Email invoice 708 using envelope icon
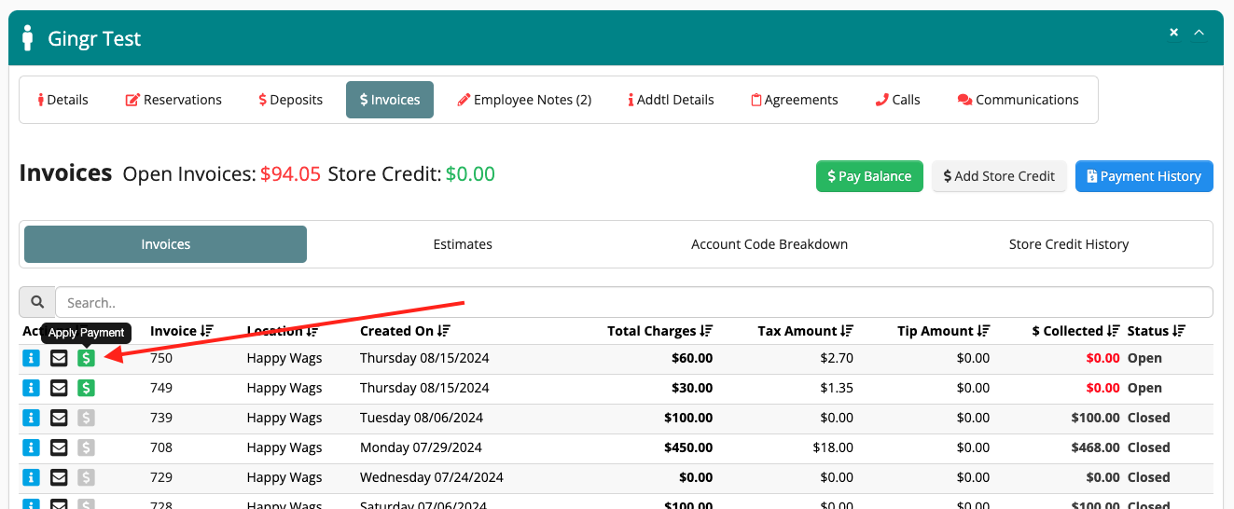This screenshot has width=1234, height=509. pos(59,447)
